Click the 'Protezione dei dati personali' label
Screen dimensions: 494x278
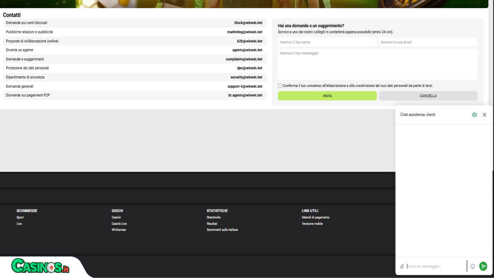(x=27, y=68)
